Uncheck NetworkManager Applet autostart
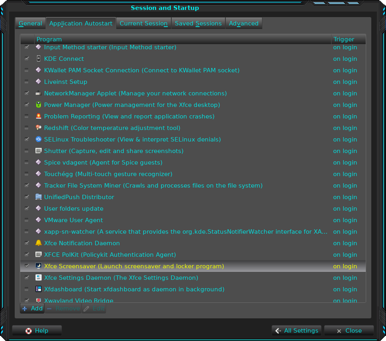 point(27,93)
